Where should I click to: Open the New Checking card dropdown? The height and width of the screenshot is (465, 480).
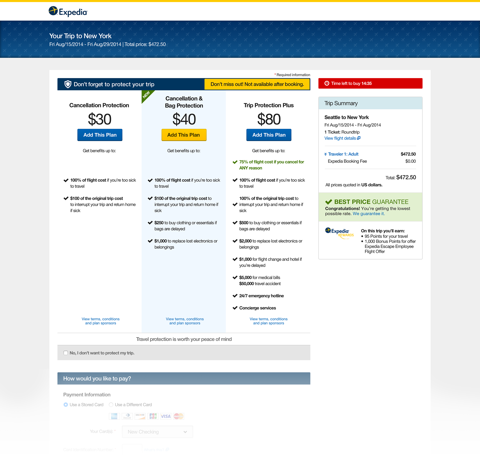[157, 432]
